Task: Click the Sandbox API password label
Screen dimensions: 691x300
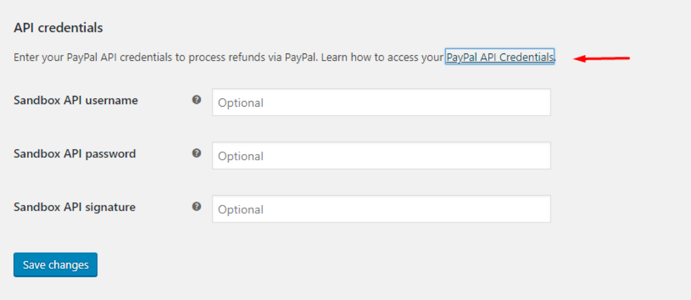Action: coord(75,154)
